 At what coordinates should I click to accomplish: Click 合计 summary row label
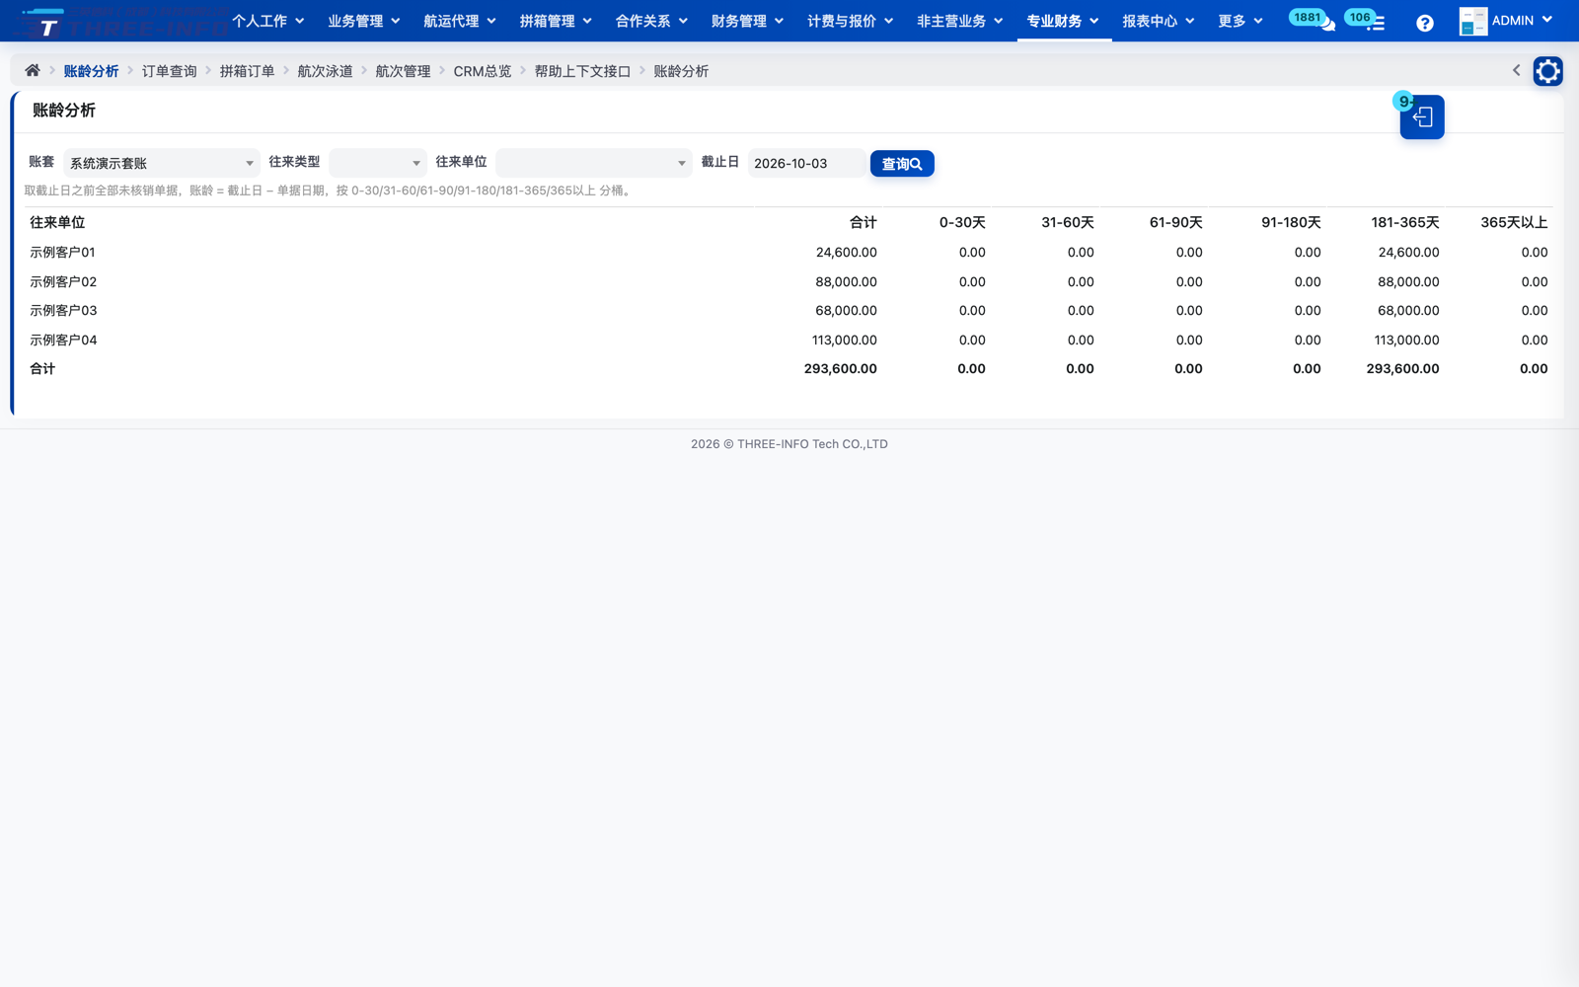(x=42, y=368)
